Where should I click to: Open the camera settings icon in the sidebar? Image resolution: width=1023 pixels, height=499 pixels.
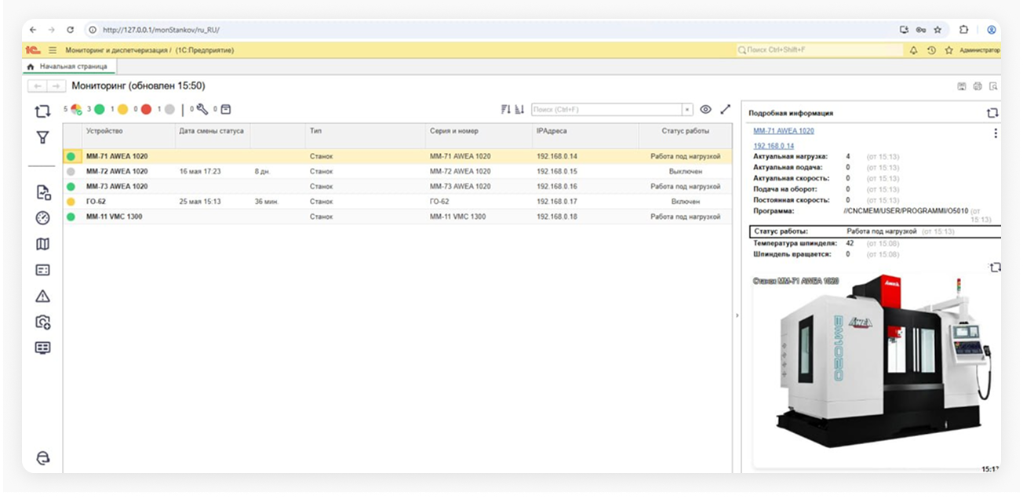[43, 322]
